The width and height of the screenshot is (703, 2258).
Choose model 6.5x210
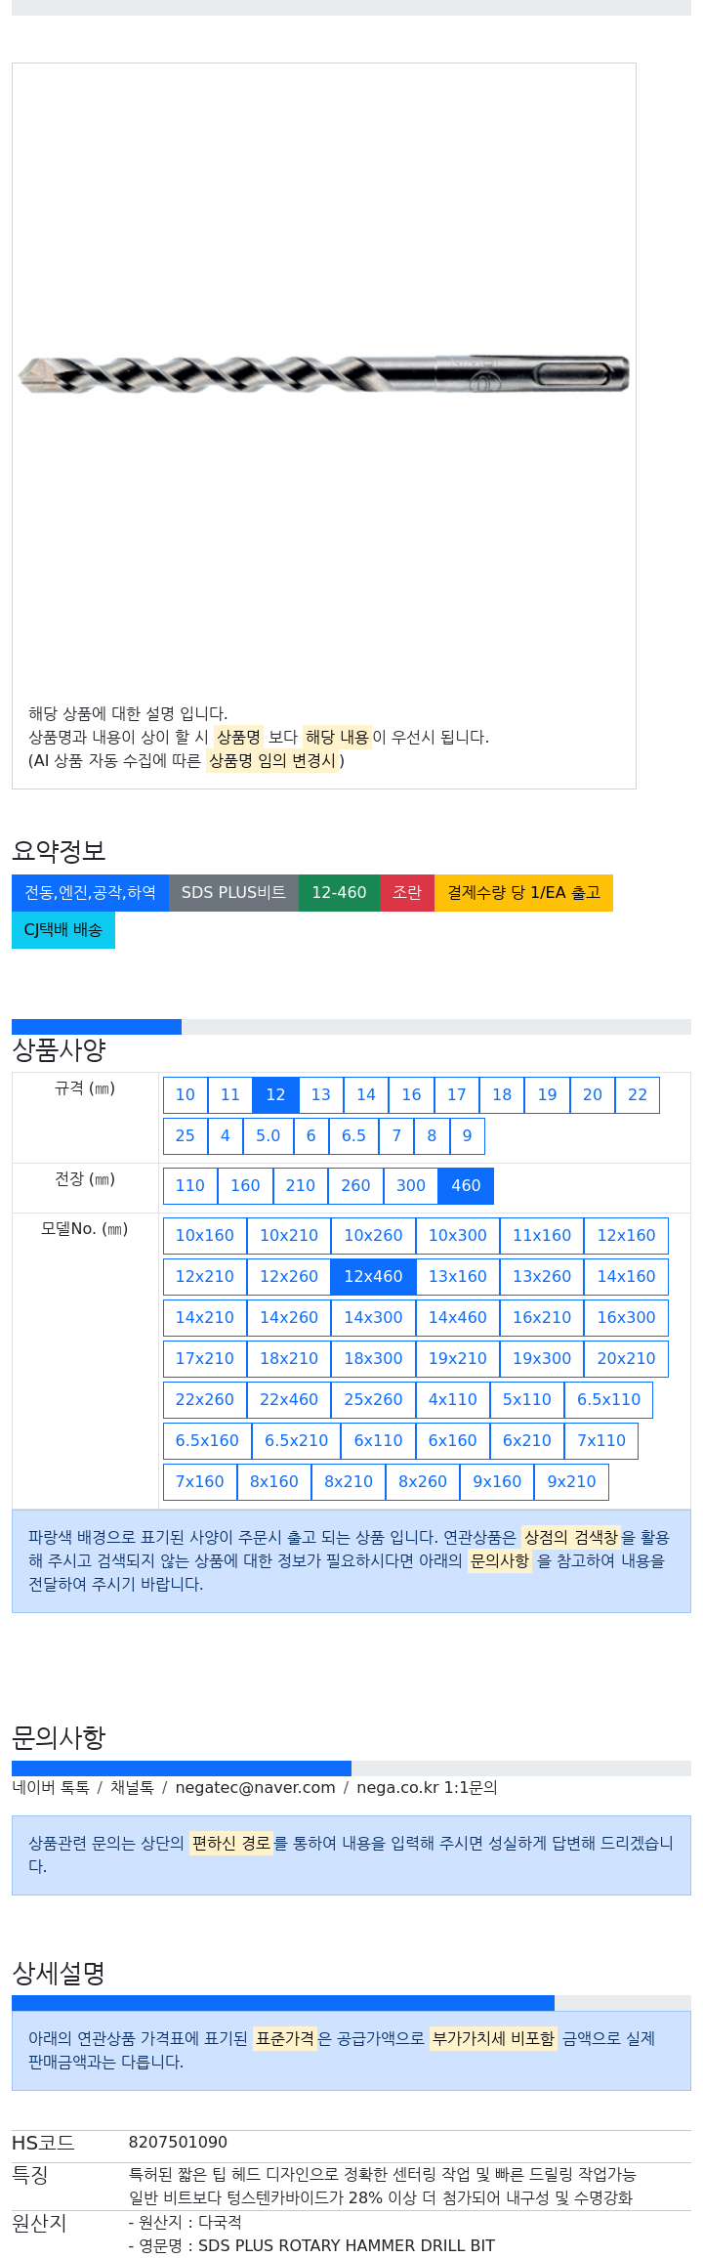pos(297,1441)
